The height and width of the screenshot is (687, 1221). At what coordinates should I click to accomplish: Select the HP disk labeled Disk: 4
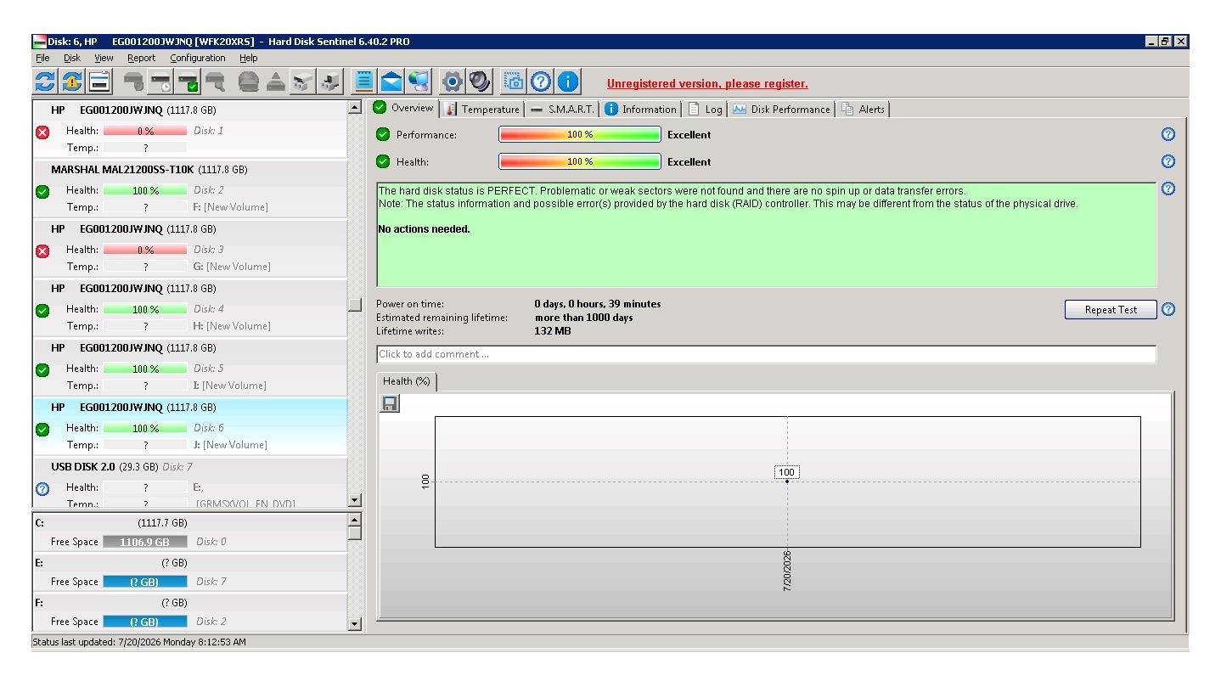pos(190,308)
